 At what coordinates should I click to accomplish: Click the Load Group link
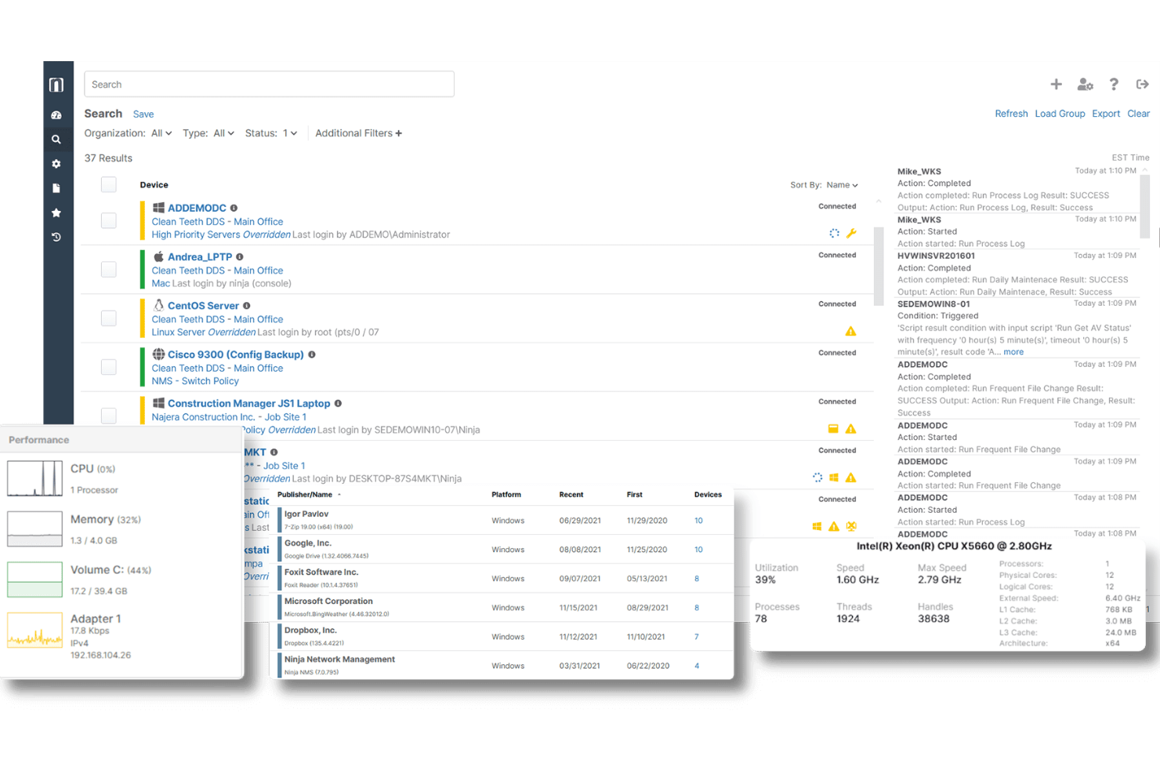click(1060, 114)
